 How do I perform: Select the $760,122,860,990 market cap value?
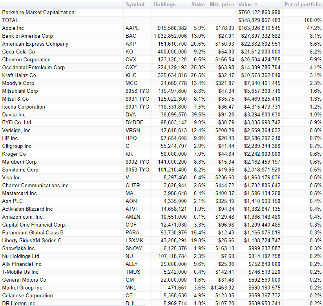259,12
